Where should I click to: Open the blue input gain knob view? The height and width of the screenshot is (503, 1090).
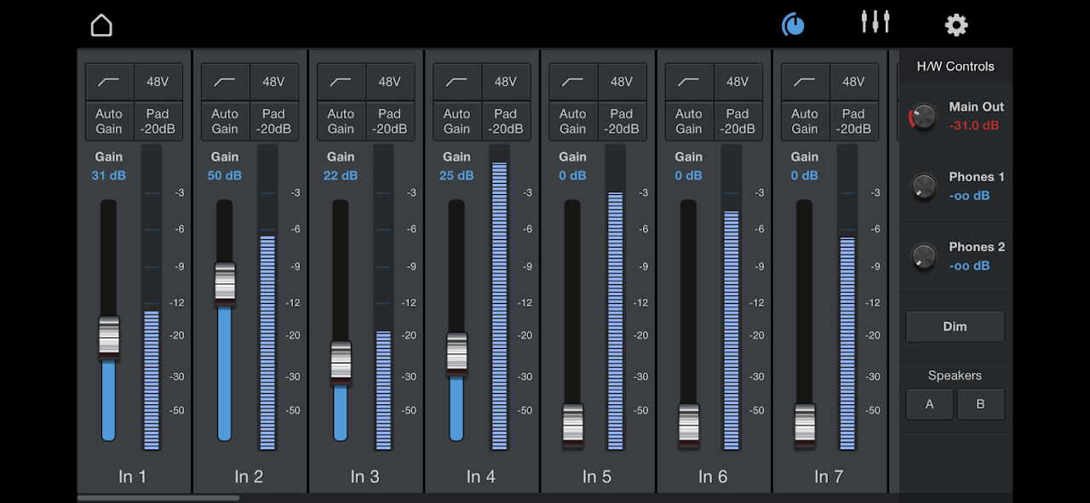coord(793,25)
